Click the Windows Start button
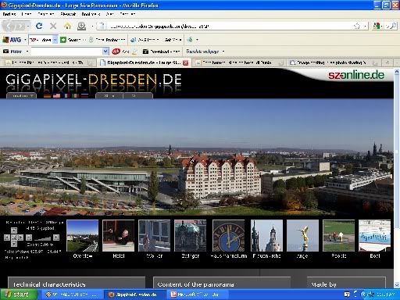 coord(18,295)
